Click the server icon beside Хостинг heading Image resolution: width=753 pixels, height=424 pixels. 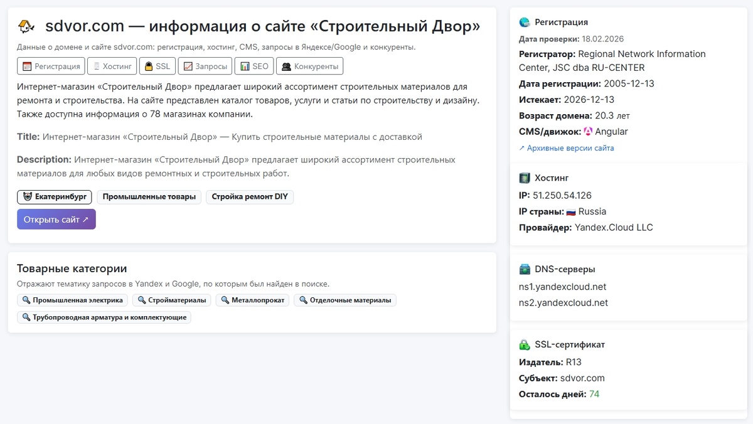(524, 178)
